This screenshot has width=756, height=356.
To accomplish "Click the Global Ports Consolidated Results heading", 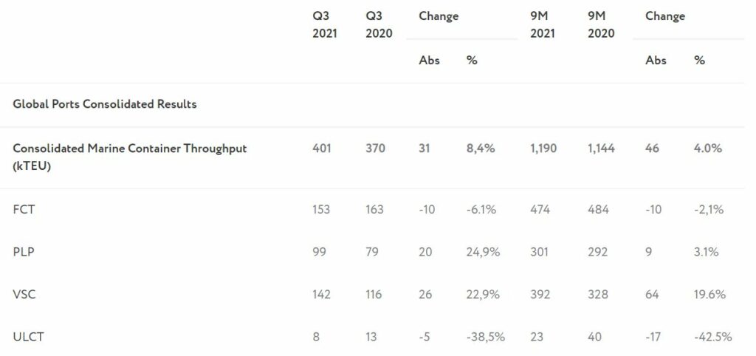I will click(105, 104).
